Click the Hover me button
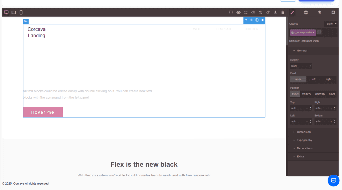The height and width of the screenshot is (190, 342). (x=43, y=112)
